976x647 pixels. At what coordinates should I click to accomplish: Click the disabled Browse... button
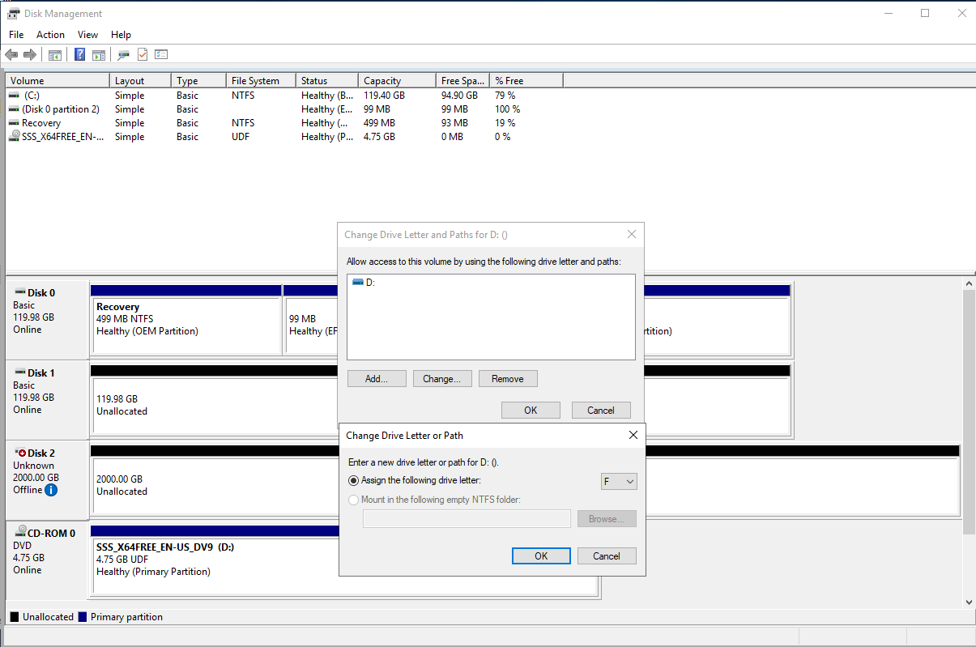607,519
